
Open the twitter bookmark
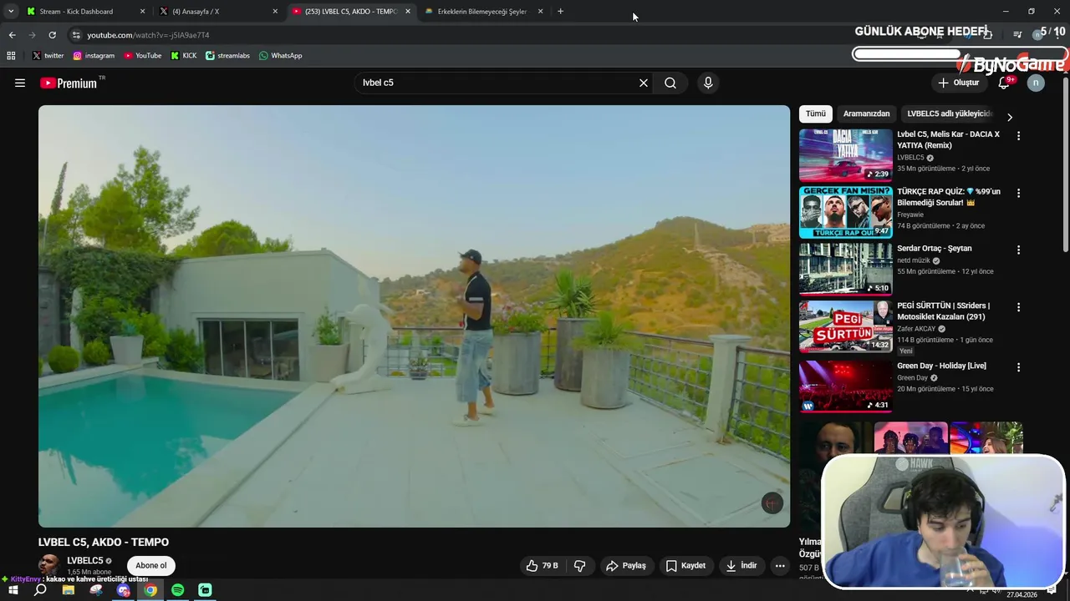[x=48, y=56]
